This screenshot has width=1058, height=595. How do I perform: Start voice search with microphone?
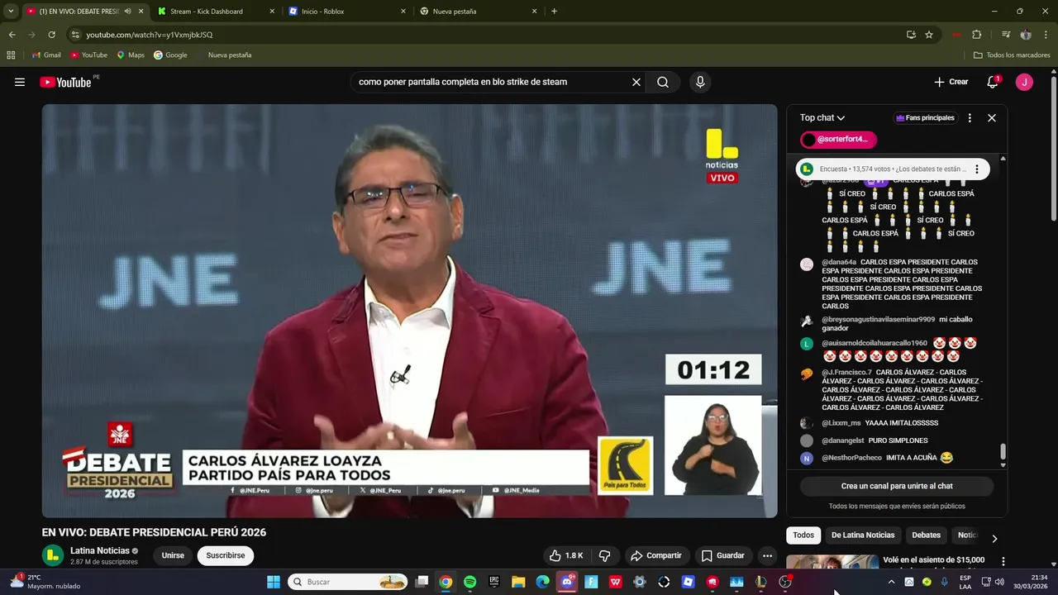(x=700, y=82)
